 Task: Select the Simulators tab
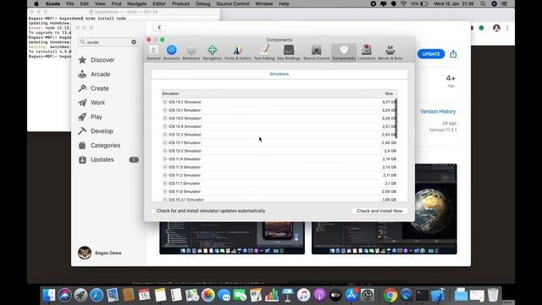[x=279, y=74]
